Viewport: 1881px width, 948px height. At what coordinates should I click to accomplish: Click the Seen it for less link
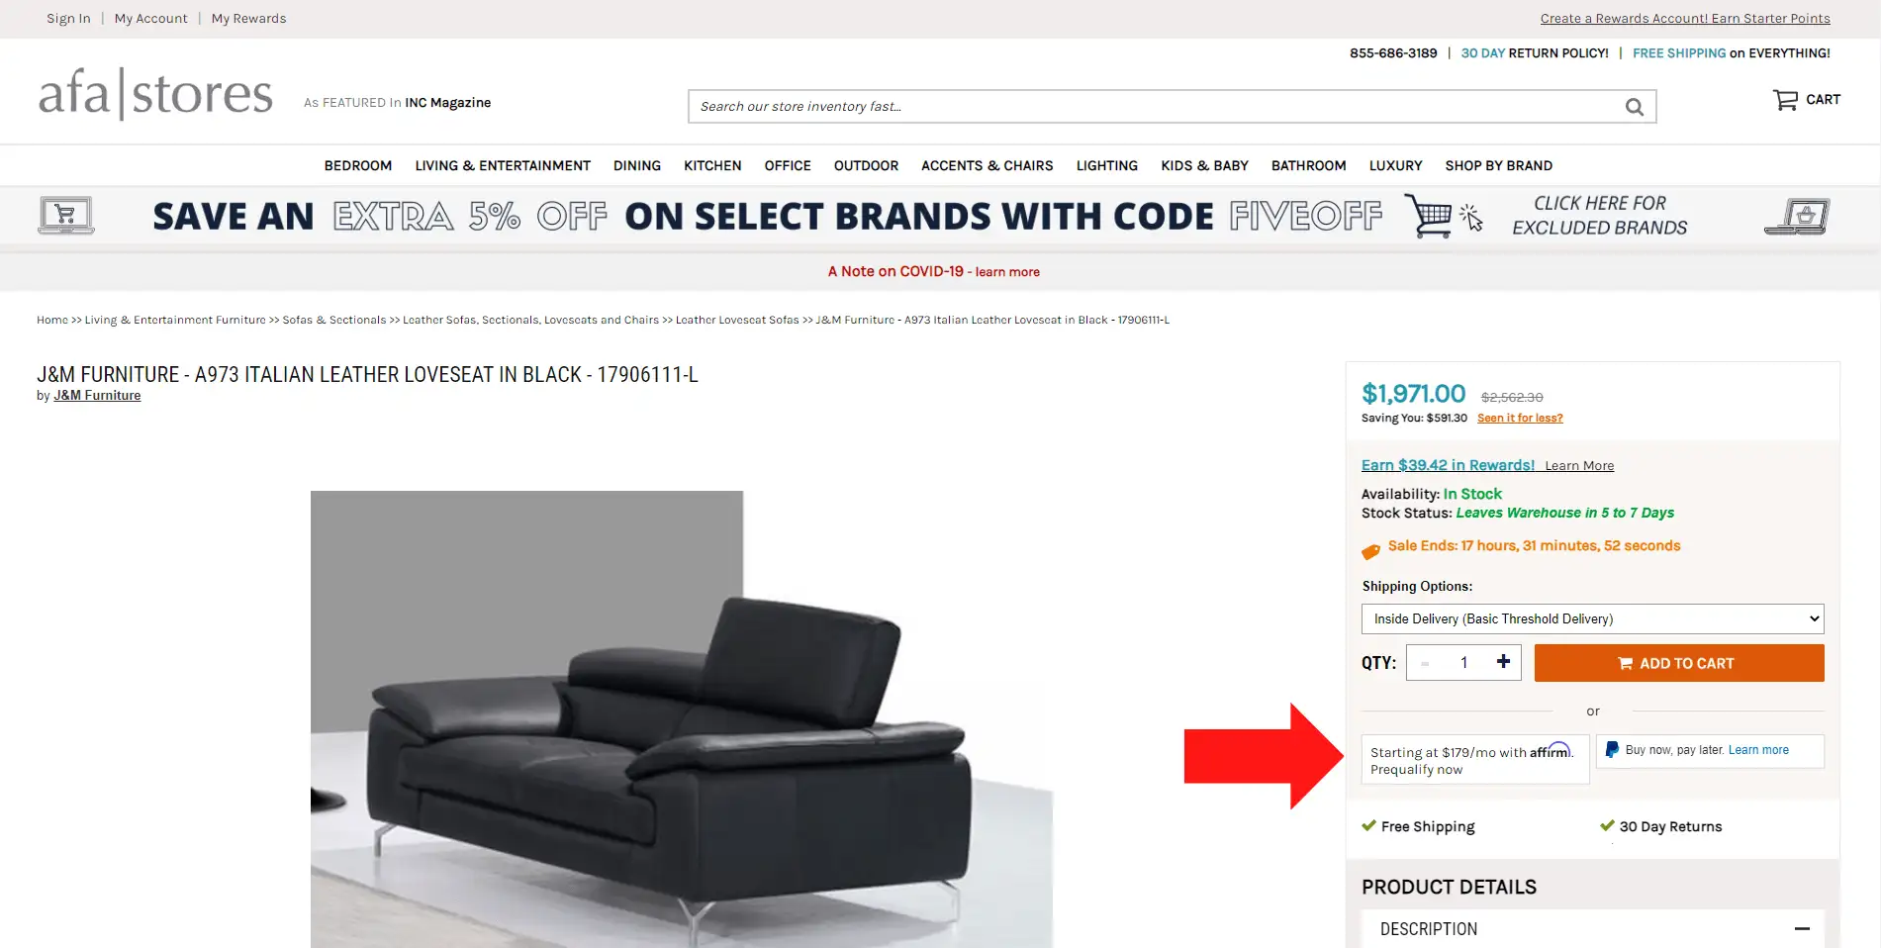[x=1520, y=418]
